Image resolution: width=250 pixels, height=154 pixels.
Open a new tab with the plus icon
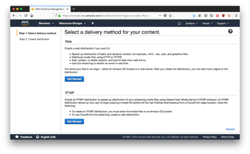click(73, 9)
